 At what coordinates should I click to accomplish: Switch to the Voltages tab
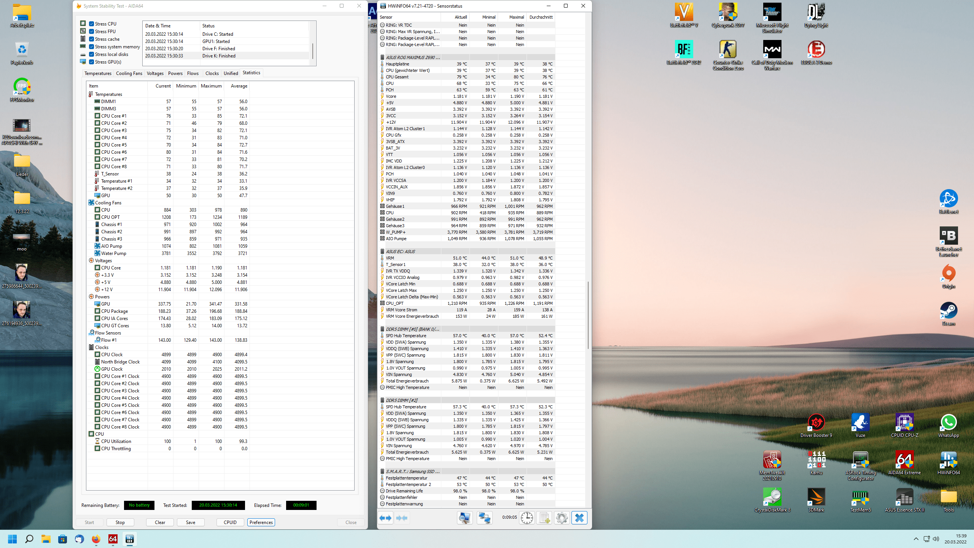click(155, 73)
